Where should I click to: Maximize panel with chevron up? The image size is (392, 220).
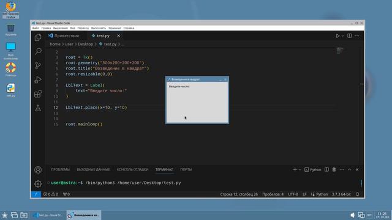[350, 170]
